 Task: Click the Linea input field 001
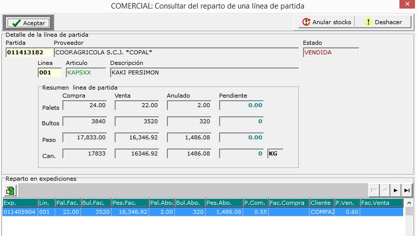click(x=49, y=72)
